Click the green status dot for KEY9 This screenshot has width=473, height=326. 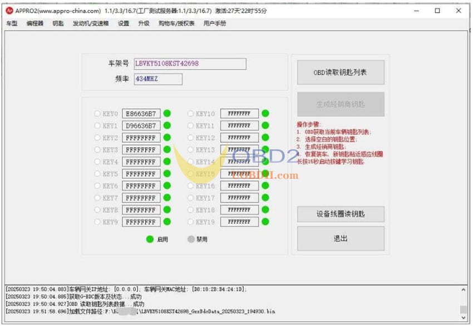click(x=167, y=222)
